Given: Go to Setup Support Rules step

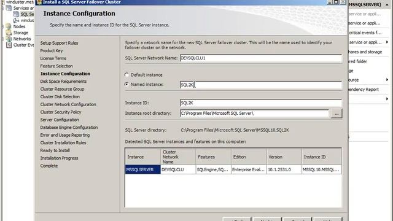Looking at the screenshot, I should (x=59, y=43).
